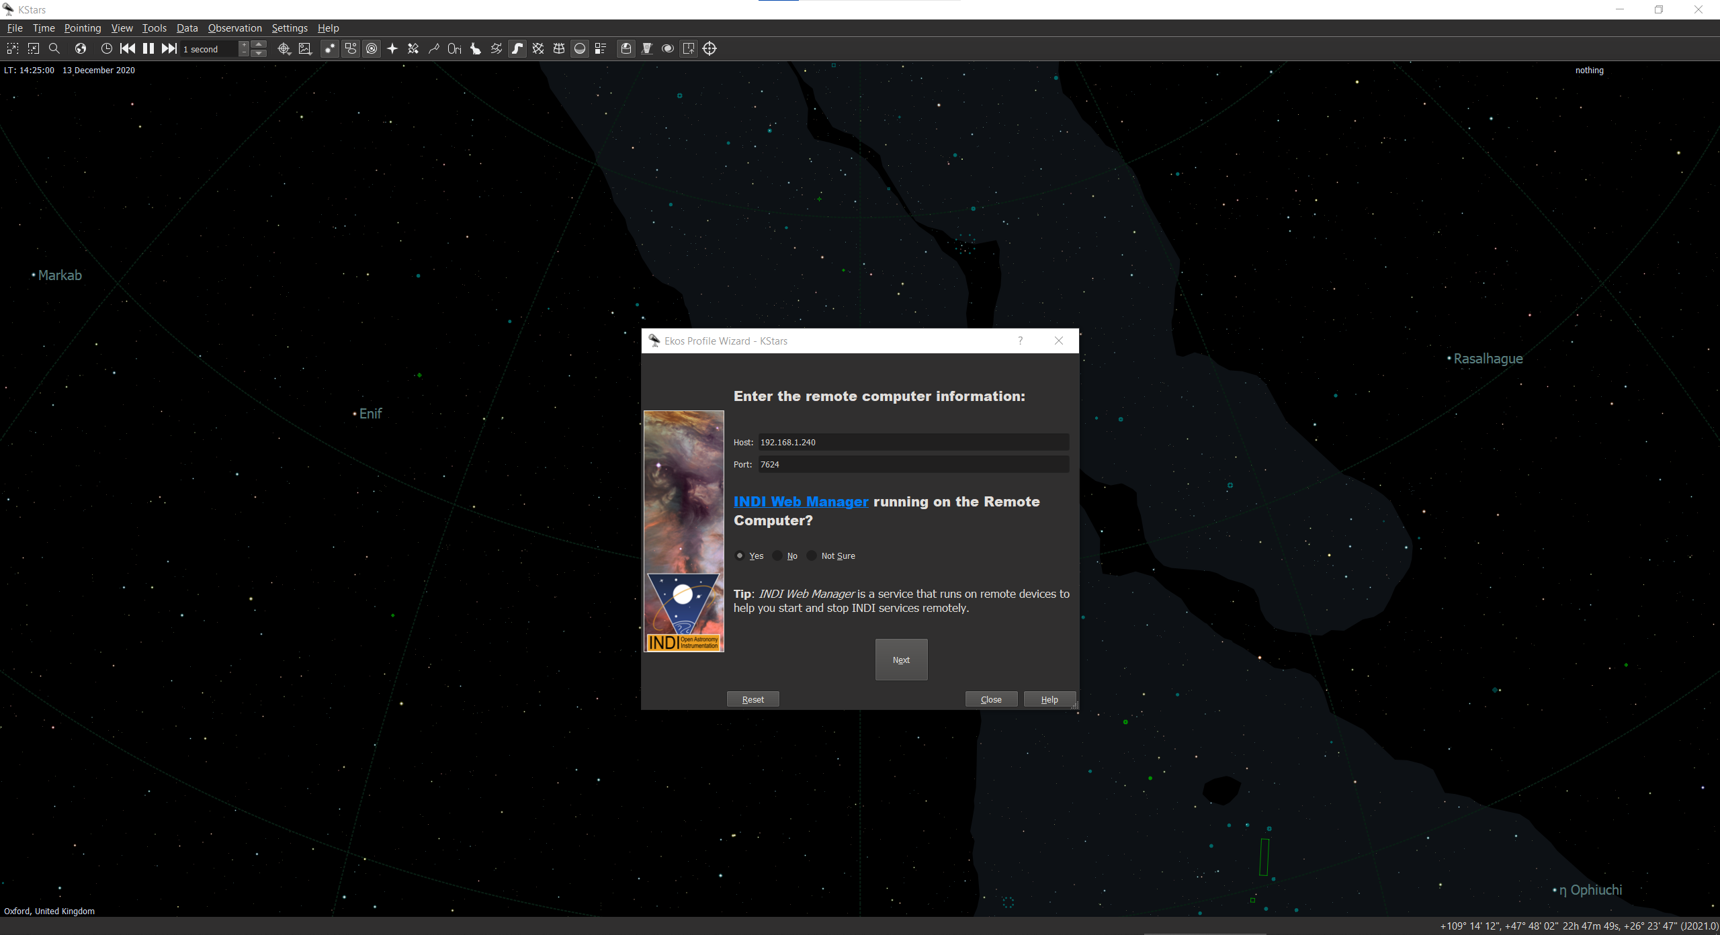Toggle the opaque ground horizon icon

click(x=580, y=48)
